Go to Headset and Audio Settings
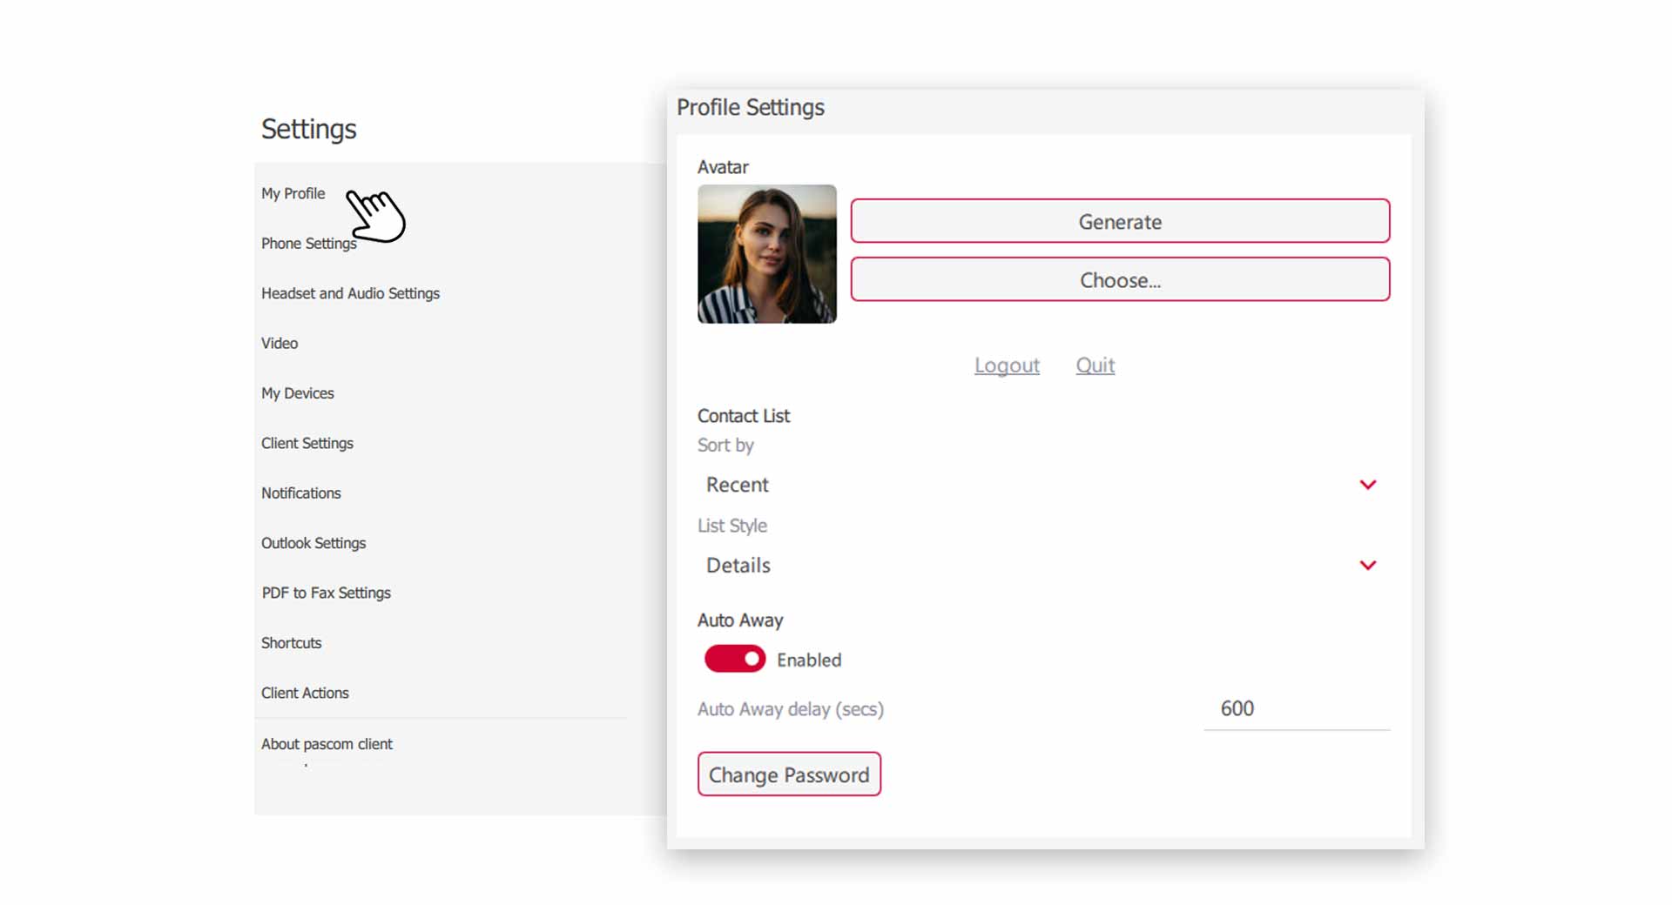Screen dimensions: 1672x905 coord(350,293)
